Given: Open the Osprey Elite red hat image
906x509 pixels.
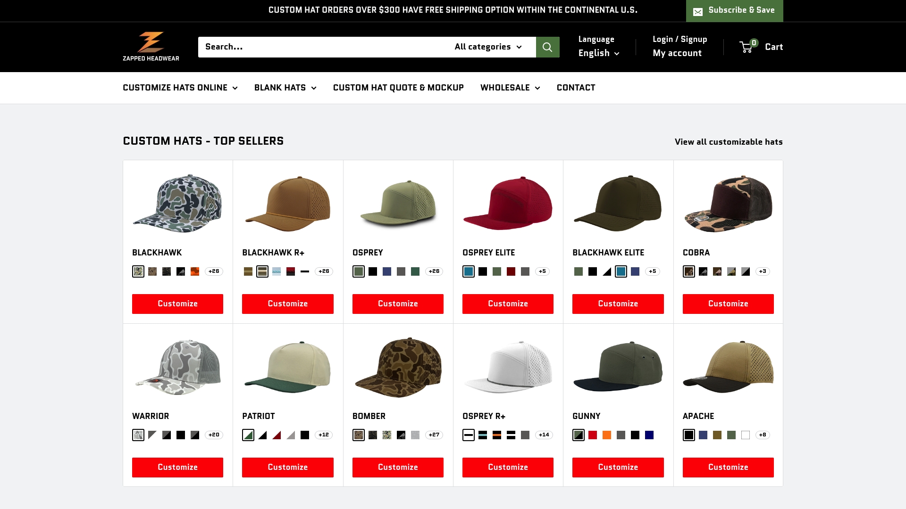Looking at the screenshot, I should (x=508, y=203).
